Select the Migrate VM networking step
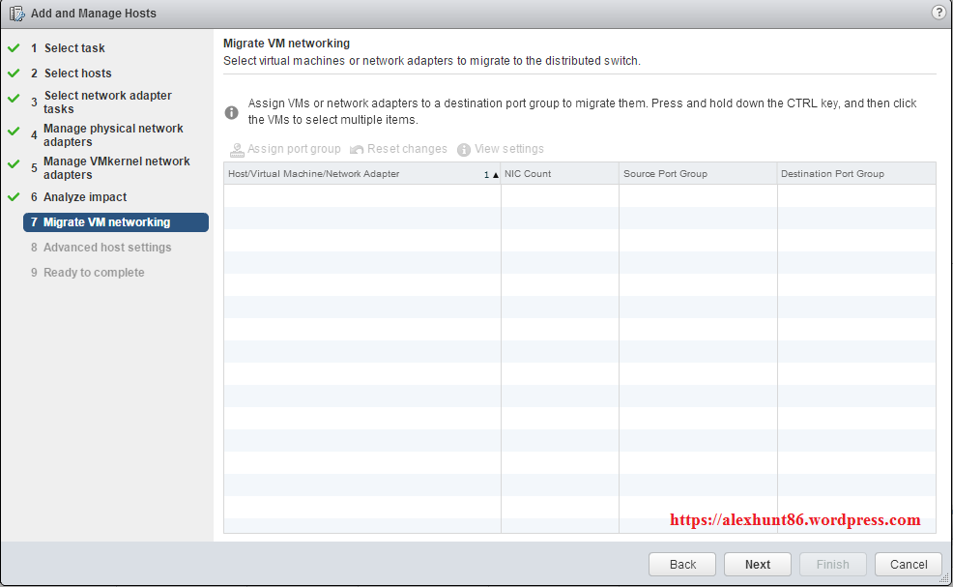The height and width of the screenshot is (587, 953). (106, 222)
